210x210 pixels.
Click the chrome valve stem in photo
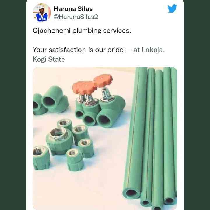106,94
